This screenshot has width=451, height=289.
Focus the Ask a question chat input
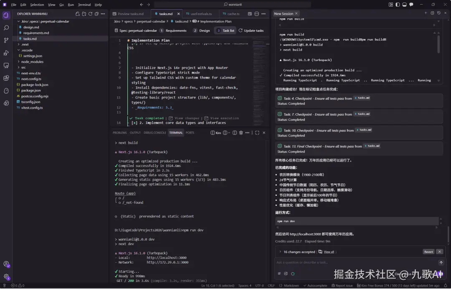coord(355,263)
